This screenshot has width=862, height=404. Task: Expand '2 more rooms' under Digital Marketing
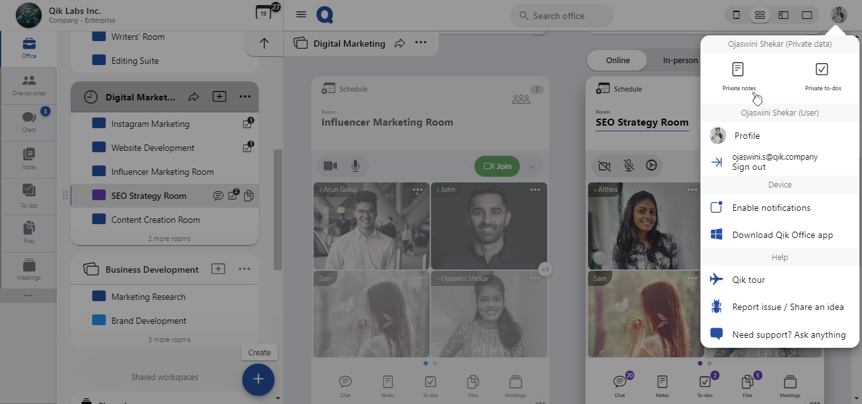[169, 239]
